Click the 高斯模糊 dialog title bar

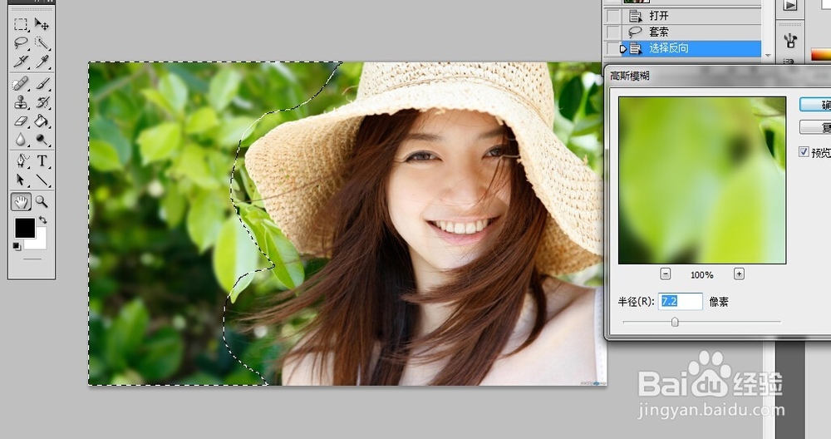[x=718, y=76]
